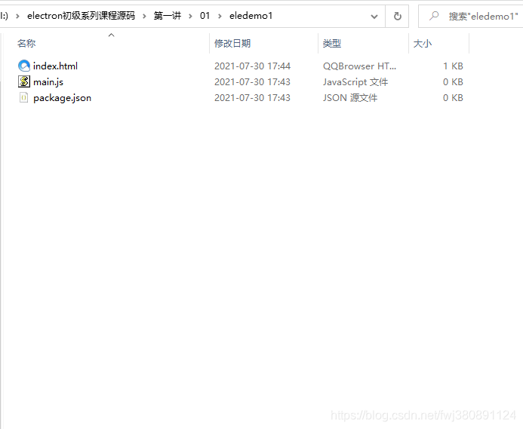Go to 第一讲 folder in breadcrumb

tap(168, 16)
